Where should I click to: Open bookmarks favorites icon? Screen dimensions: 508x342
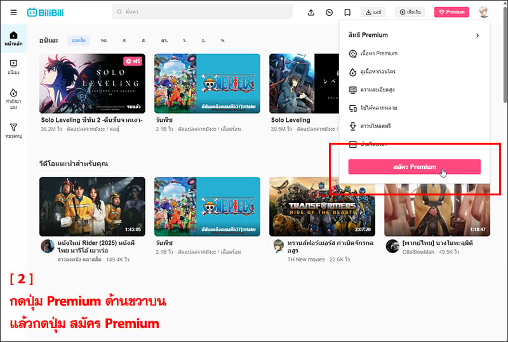(347, 12)
